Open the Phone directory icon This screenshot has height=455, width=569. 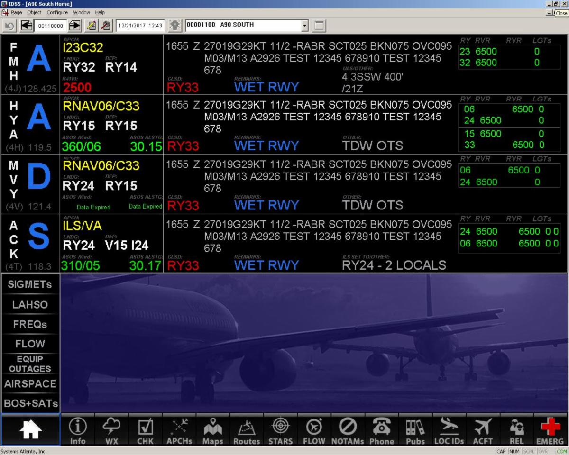pyautogui.click(x=381, y=430)
